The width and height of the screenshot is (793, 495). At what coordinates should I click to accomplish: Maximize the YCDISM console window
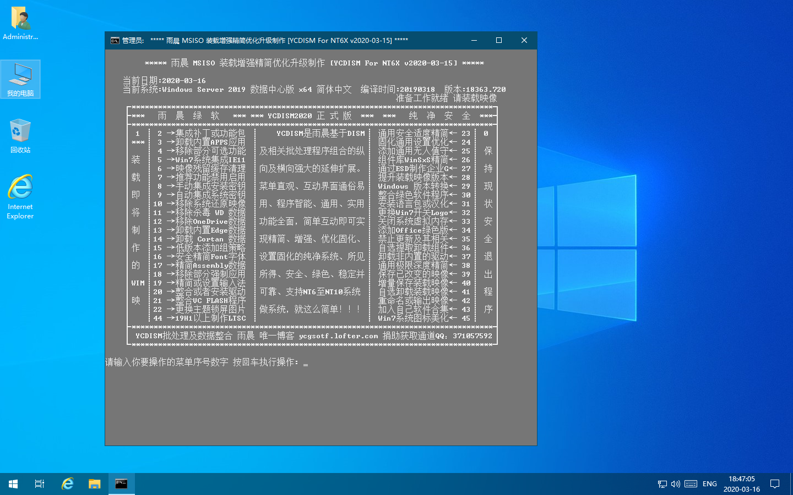pos(499,40)
